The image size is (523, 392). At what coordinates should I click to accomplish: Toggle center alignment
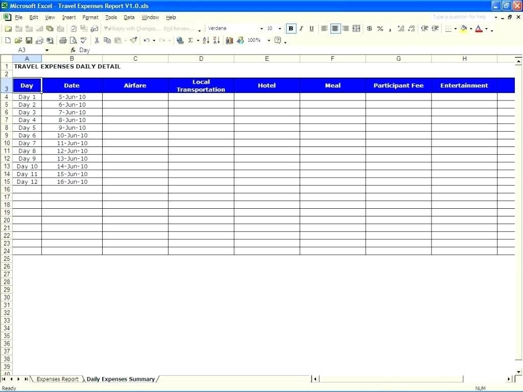tap(335, 29)
